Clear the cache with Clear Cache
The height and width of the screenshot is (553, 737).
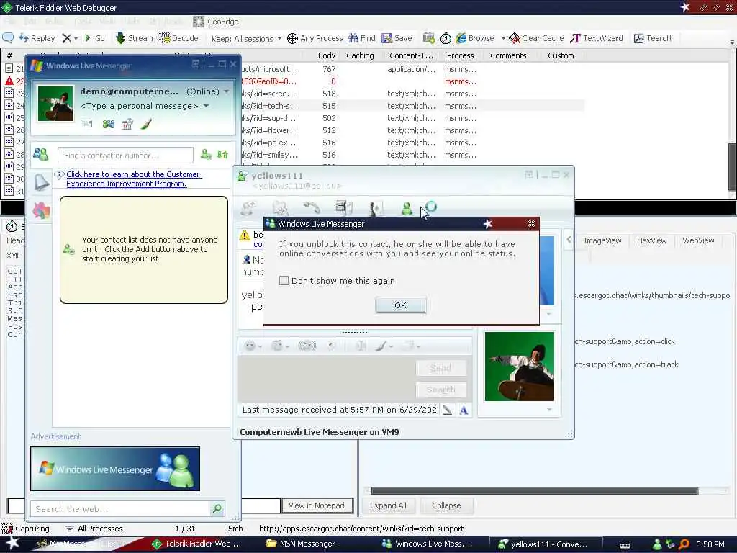(x=536, y=38)
